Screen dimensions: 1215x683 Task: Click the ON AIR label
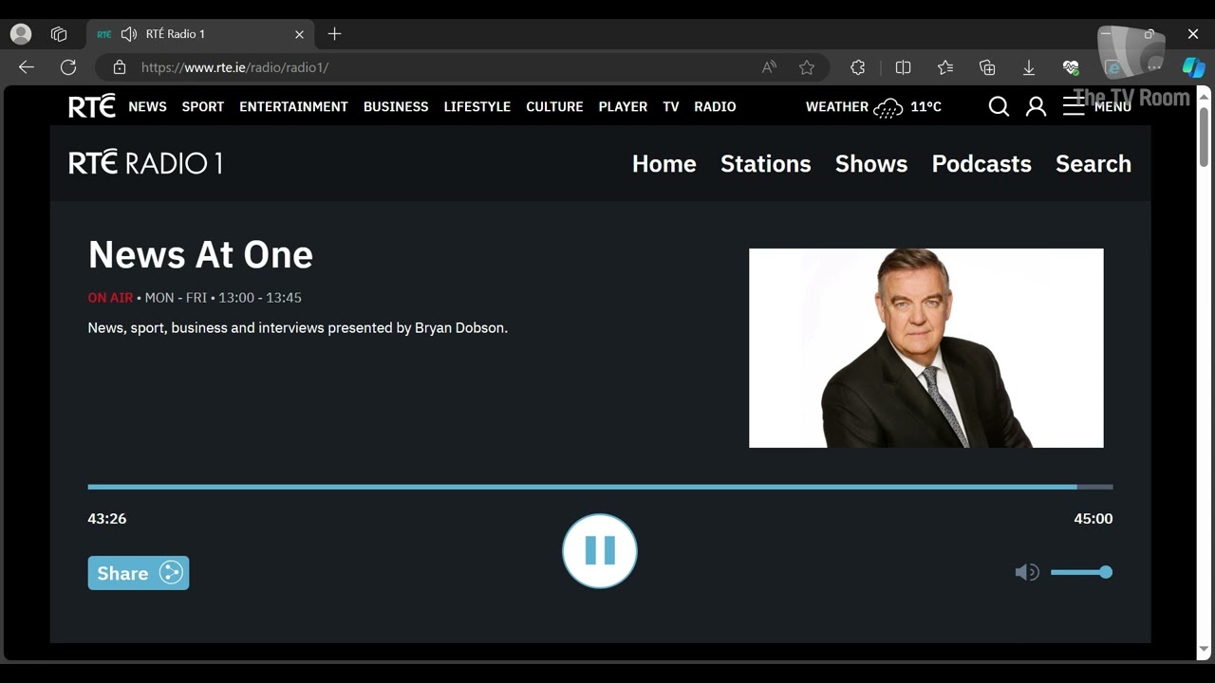pos(110,298)
